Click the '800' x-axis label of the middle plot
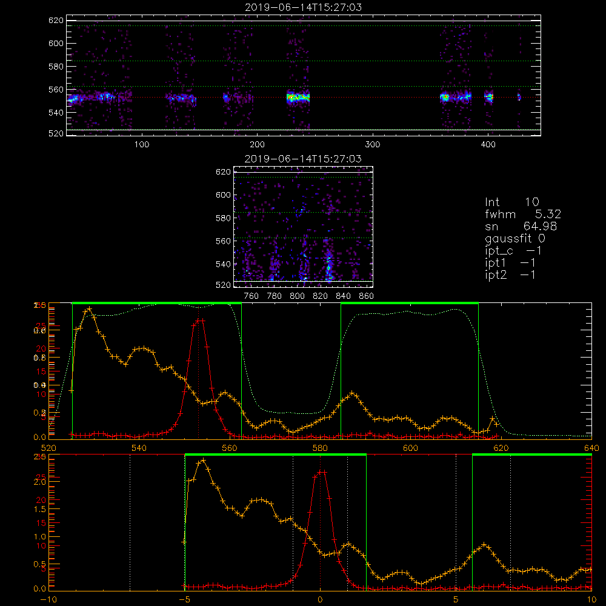606x606 pixels. pyautogui.click(x=297, y=296)
